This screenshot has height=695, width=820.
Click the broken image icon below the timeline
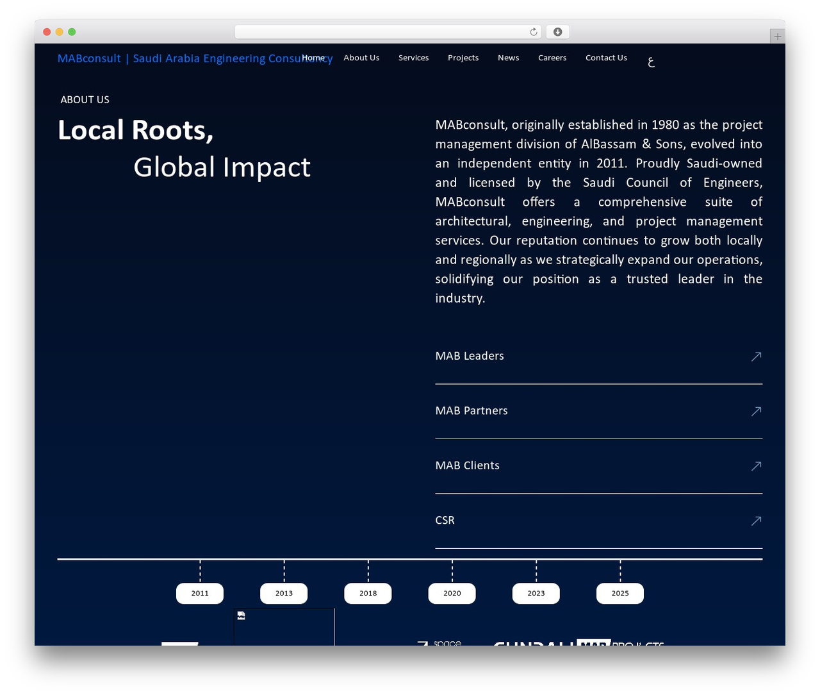[x=242, y=615]
